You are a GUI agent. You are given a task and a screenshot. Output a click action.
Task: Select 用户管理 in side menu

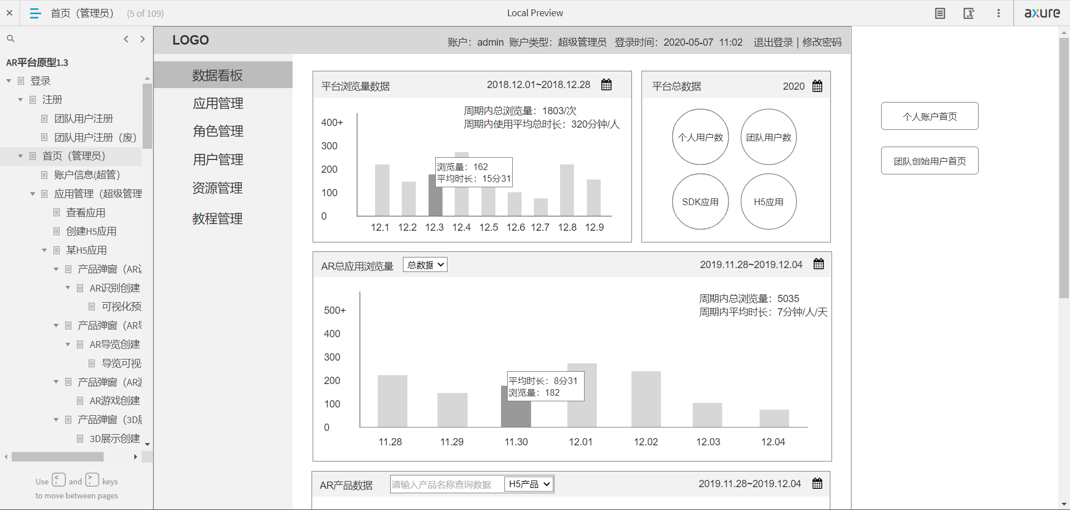[x=218, y=159]
